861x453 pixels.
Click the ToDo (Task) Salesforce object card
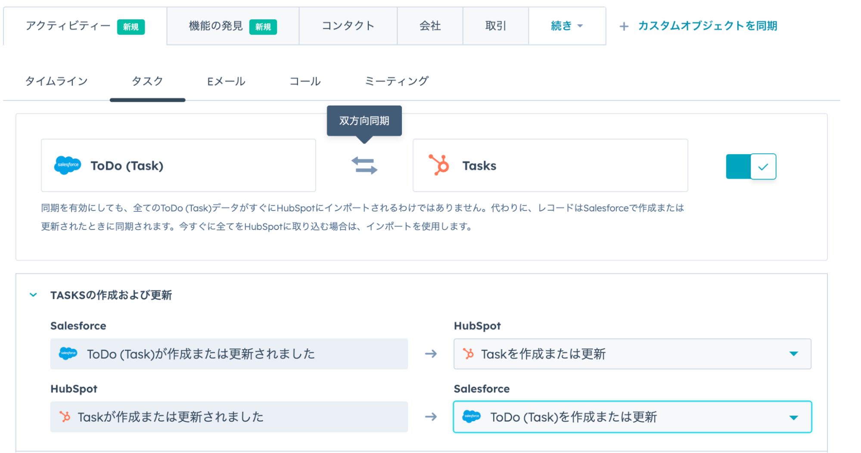(x=178, y=165)
